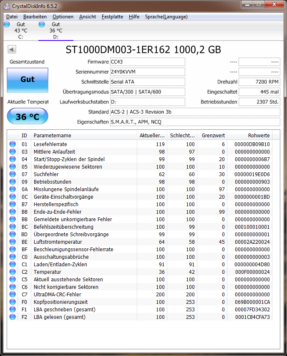This screenshot has width=287, height=356.
Task: Click the status orb for Beschleunigungssensor-Fehlerrate
Action: (13, 249)
